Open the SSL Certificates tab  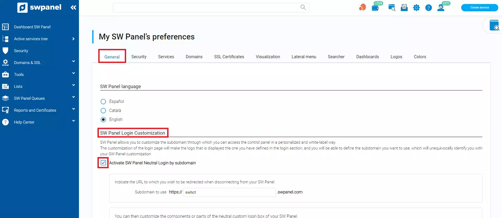click(229, 57)
